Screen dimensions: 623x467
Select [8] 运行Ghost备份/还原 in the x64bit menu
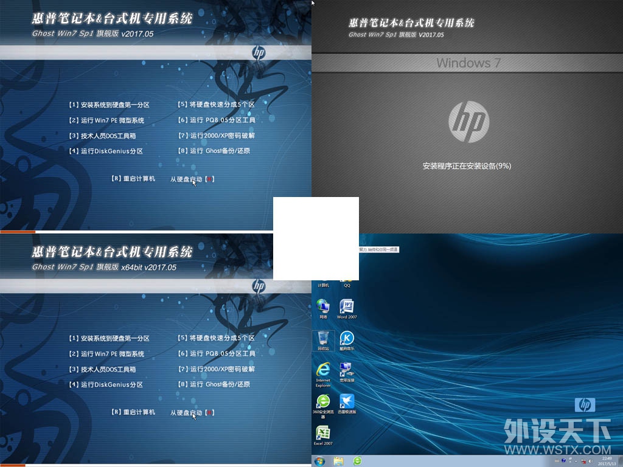[214, 384]
